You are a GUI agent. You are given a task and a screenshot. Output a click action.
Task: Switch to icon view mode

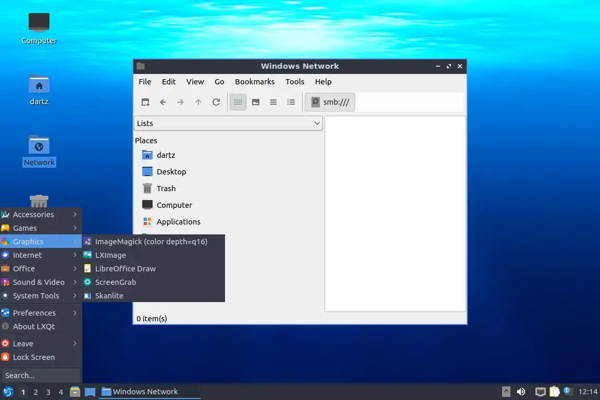[238, 102]
